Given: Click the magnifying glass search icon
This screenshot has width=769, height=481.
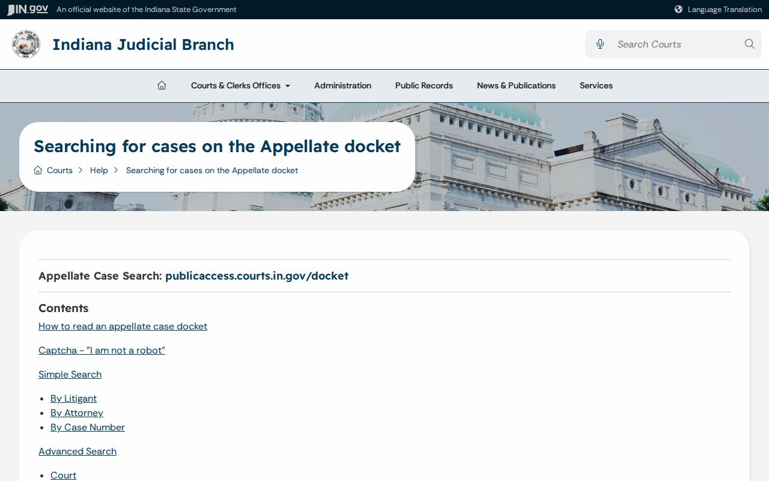Looking at the screenshot, I should 749,44.
